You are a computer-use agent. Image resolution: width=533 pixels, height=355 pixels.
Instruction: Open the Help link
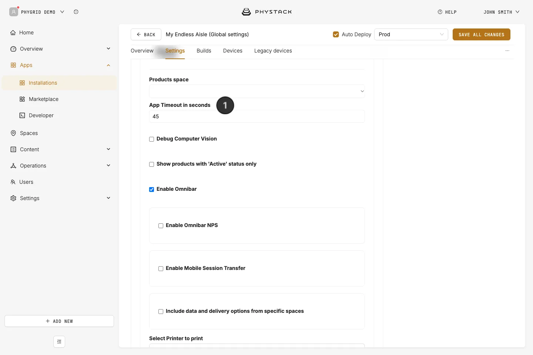(x=447, y=12)
